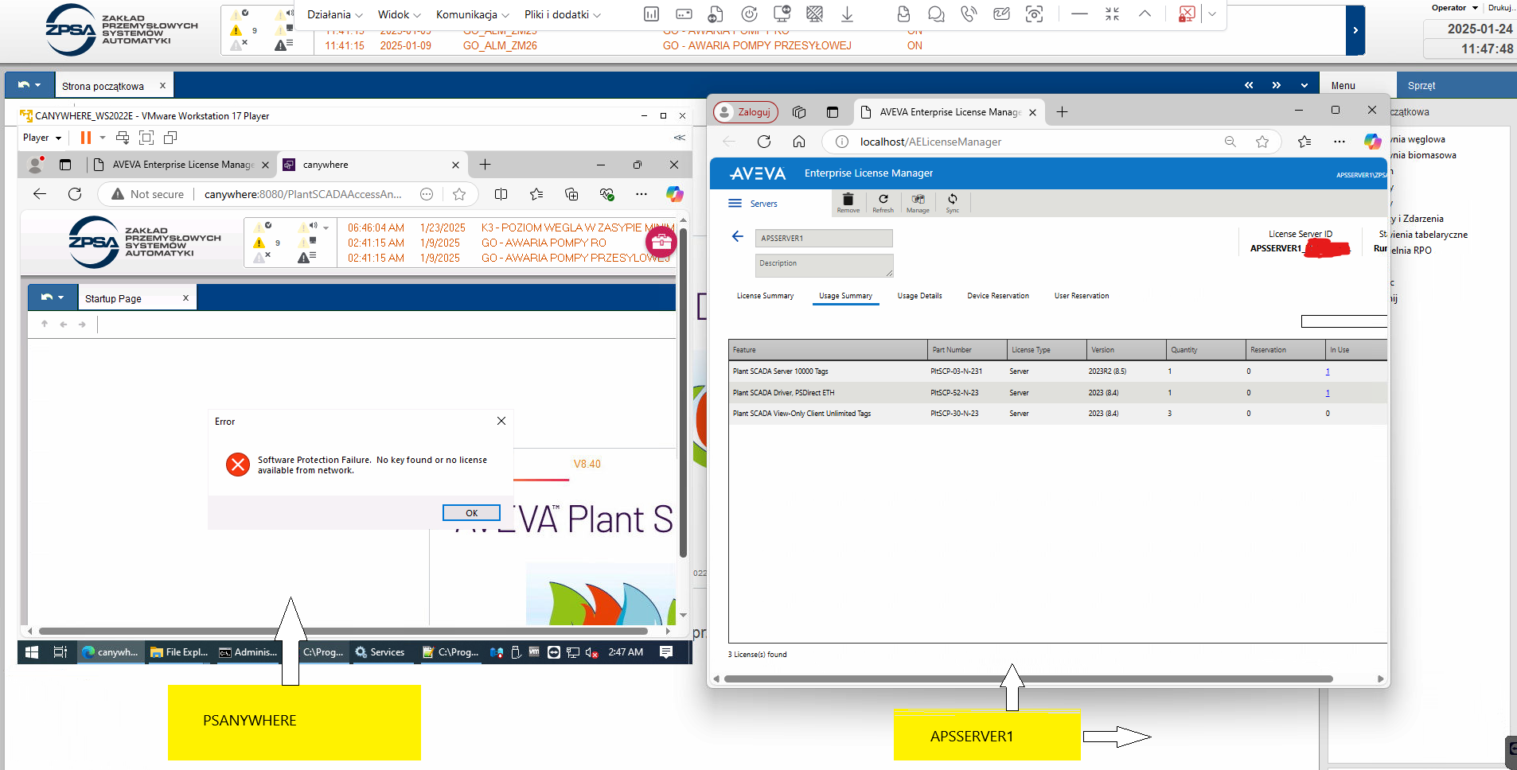This screenshot has height=770, width=1517.
Task: Switch to the License Summary tab
Action: pyautogui.click(x=765, y=296)
